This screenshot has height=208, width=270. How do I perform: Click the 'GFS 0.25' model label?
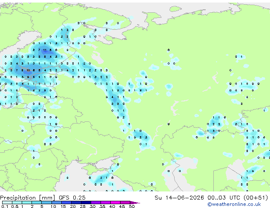pyautogui.click(x=72, y=197)
